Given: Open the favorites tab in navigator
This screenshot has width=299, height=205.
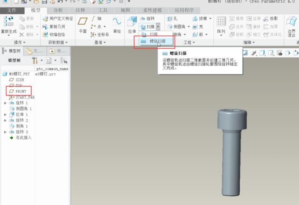Looking at the screenshot, I should pos(58,51).
